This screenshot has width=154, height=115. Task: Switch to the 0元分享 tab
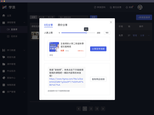[48, 25]
